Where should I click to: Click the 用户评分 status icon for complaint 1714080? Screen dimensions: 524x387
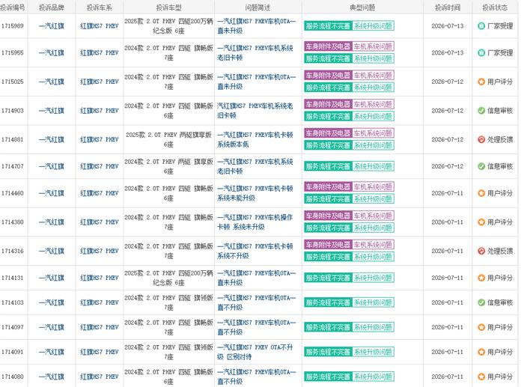click(481, 377)
